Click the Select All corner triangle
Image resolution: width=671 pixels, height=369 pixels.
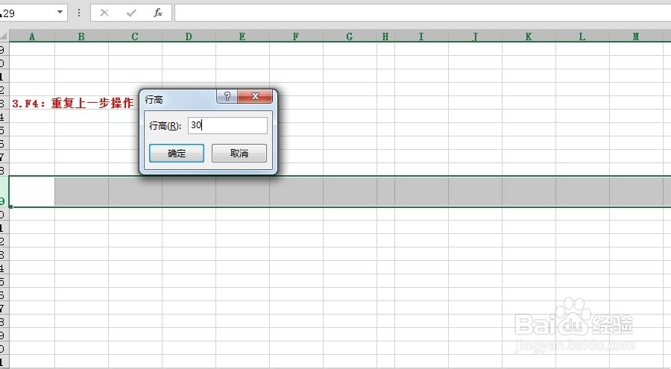(x=4, y=36)
